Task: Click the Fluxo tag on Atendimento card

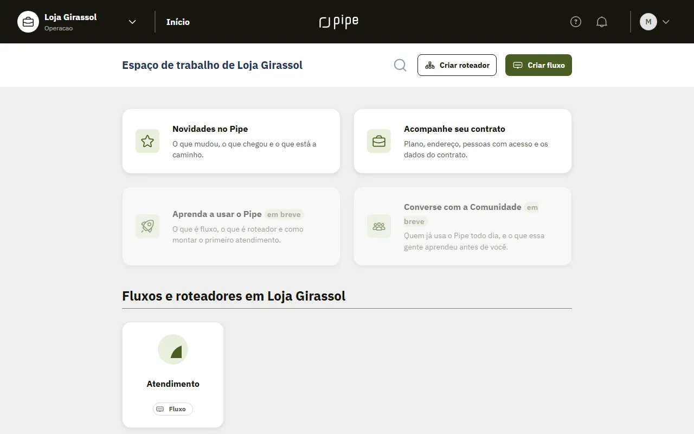Action: [x=173, y=409]
